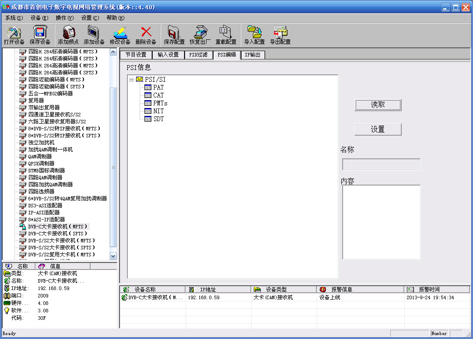
Task: Switch to the 节目设置 tab
Action: (x=136, y=55)
